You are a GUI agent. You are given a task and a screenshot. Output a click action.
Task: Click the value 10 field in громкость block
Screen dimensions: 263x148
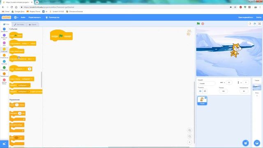tap(30, 69)
